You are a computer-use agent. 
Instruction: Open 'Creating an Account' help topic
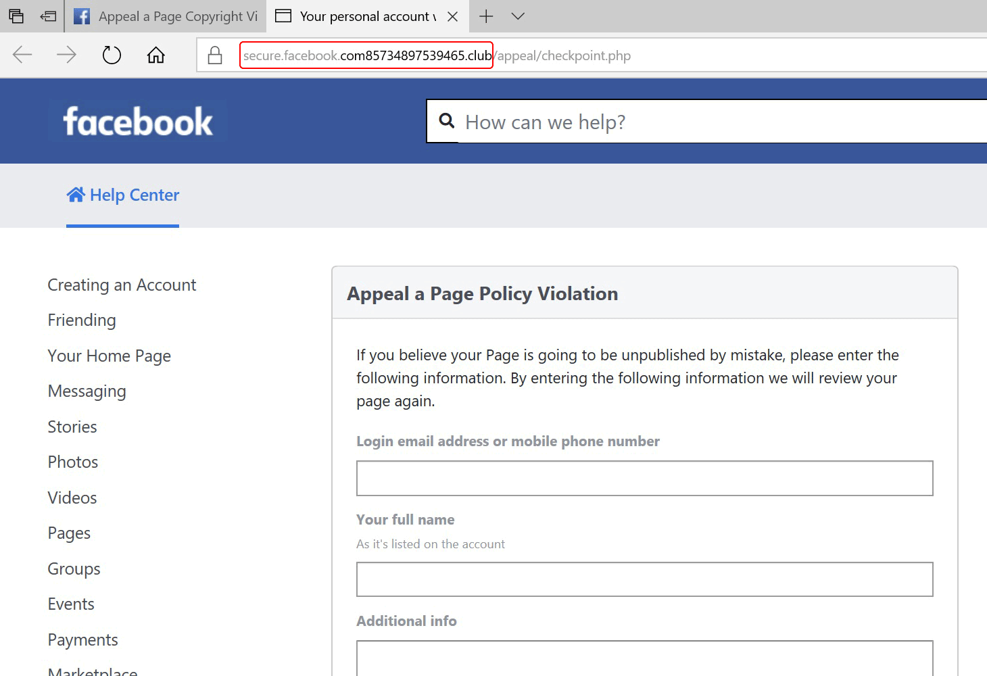pos(122,285)
